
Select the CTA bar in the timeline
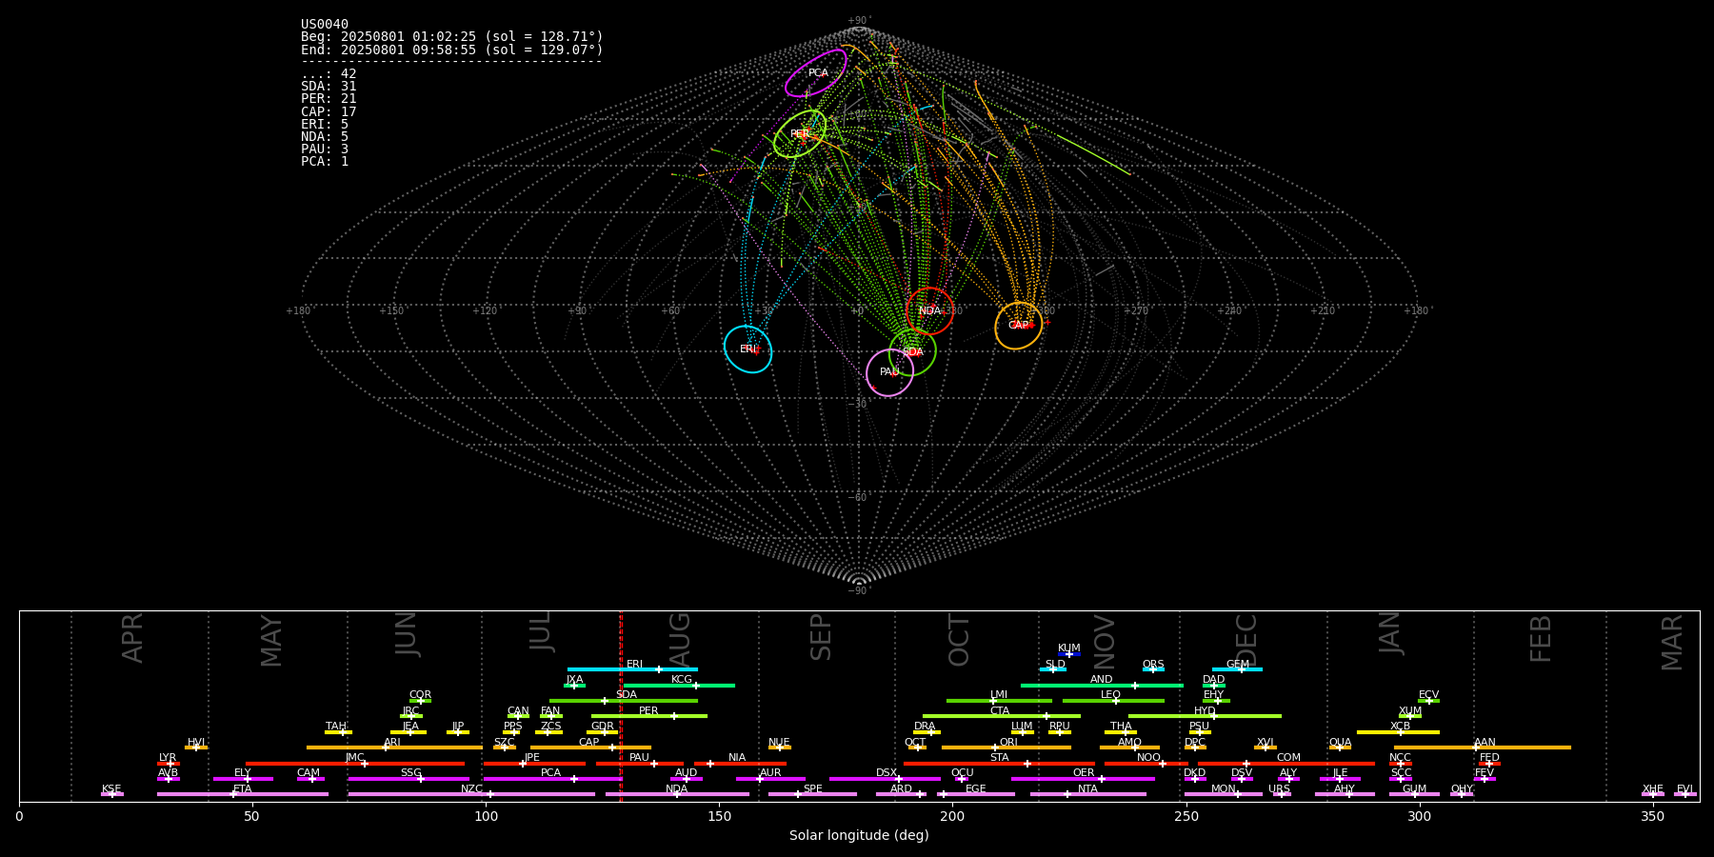tap(1002, 716)
